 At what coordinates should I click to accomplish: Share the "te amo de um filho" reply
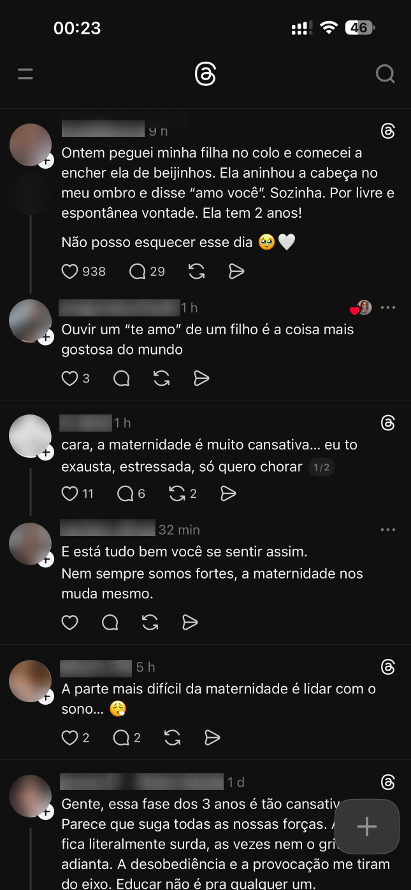point(201,379)
